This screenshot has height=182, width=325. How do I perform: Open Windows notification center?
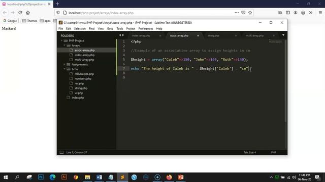click(317, 177)
